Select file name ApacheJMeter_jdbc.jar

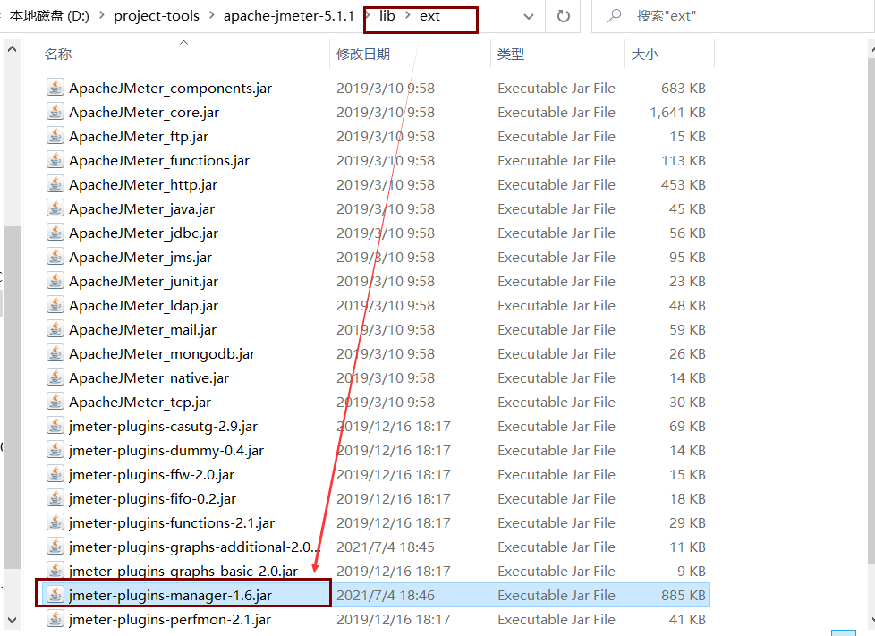(143, 233)
